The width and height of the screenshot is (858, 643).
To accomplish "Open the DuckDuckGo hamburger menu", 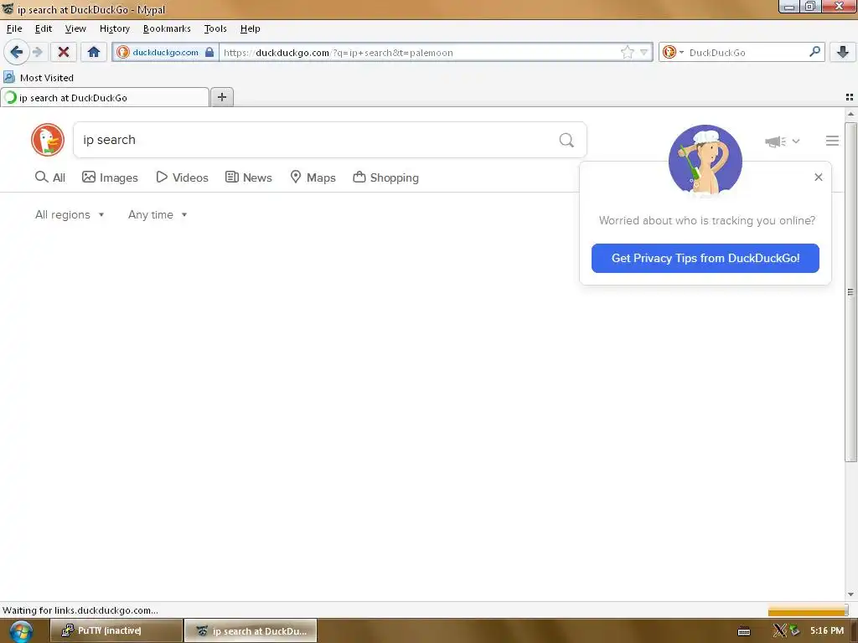I will [x=832, y=141].
